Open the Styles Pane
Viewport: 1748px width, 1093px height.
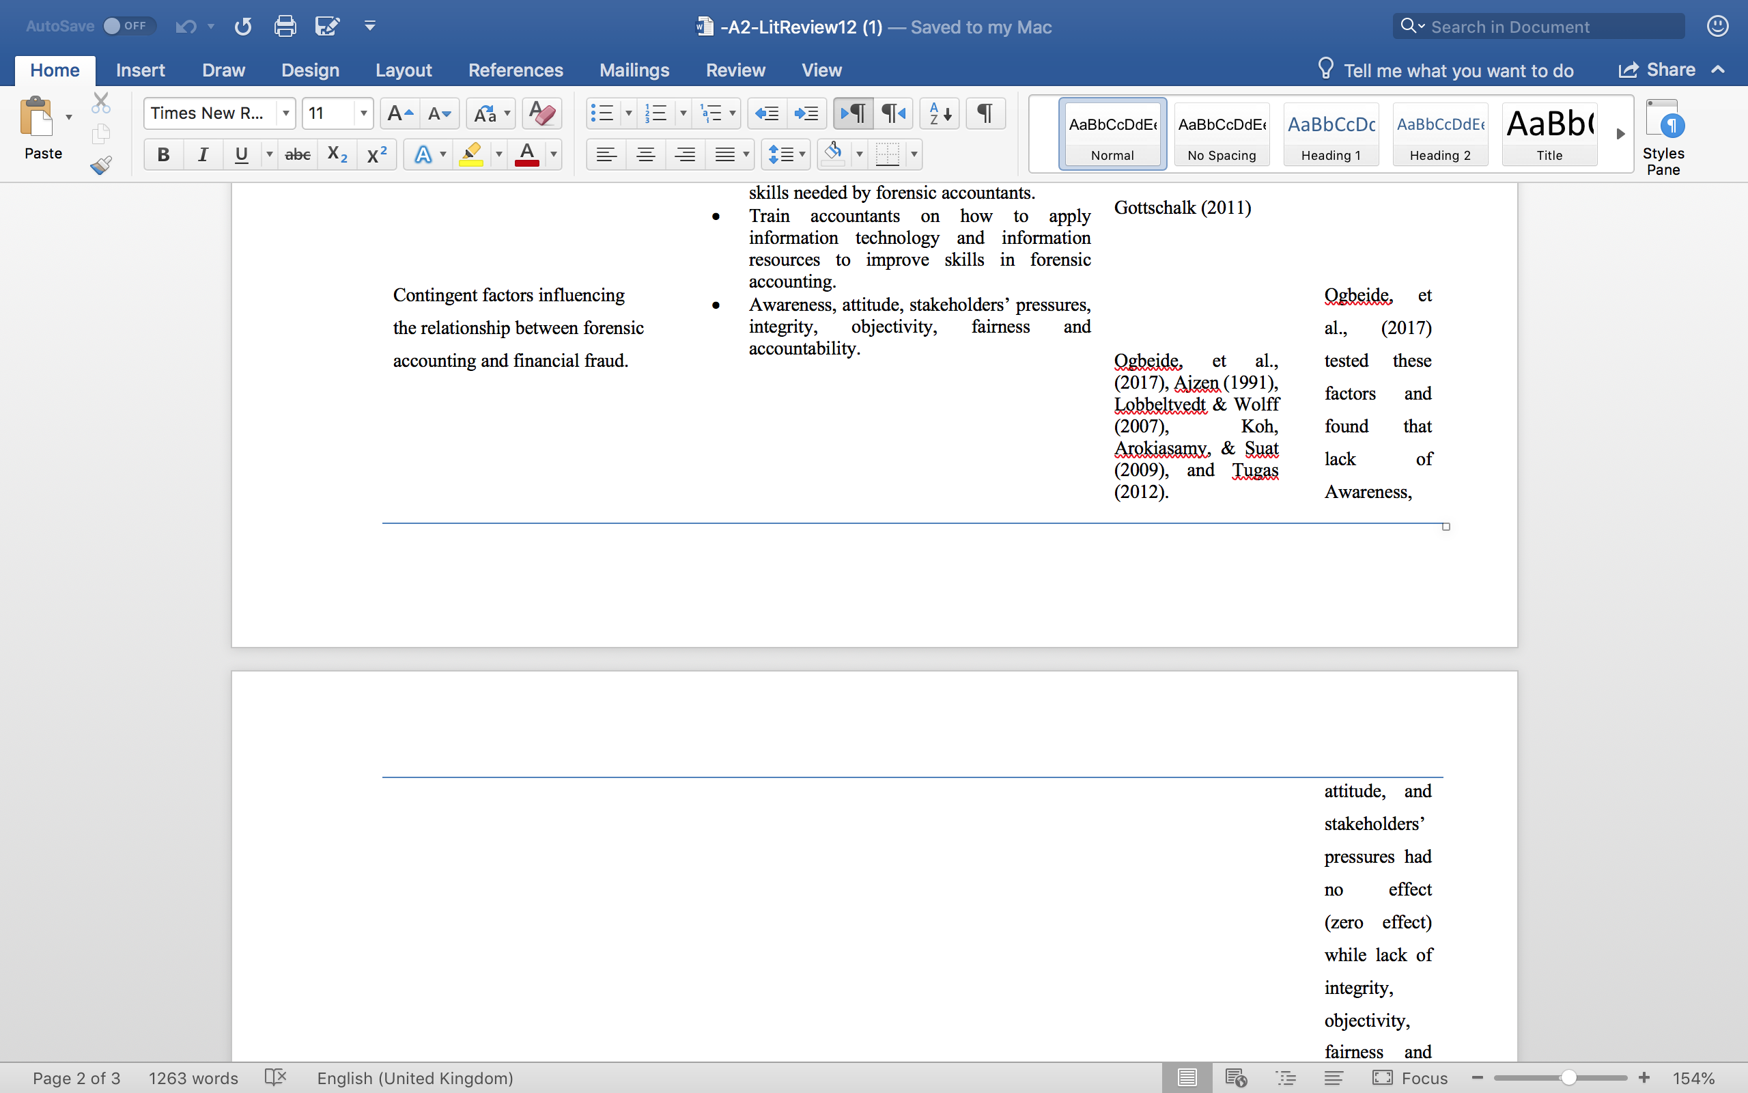coord(1663,137)
